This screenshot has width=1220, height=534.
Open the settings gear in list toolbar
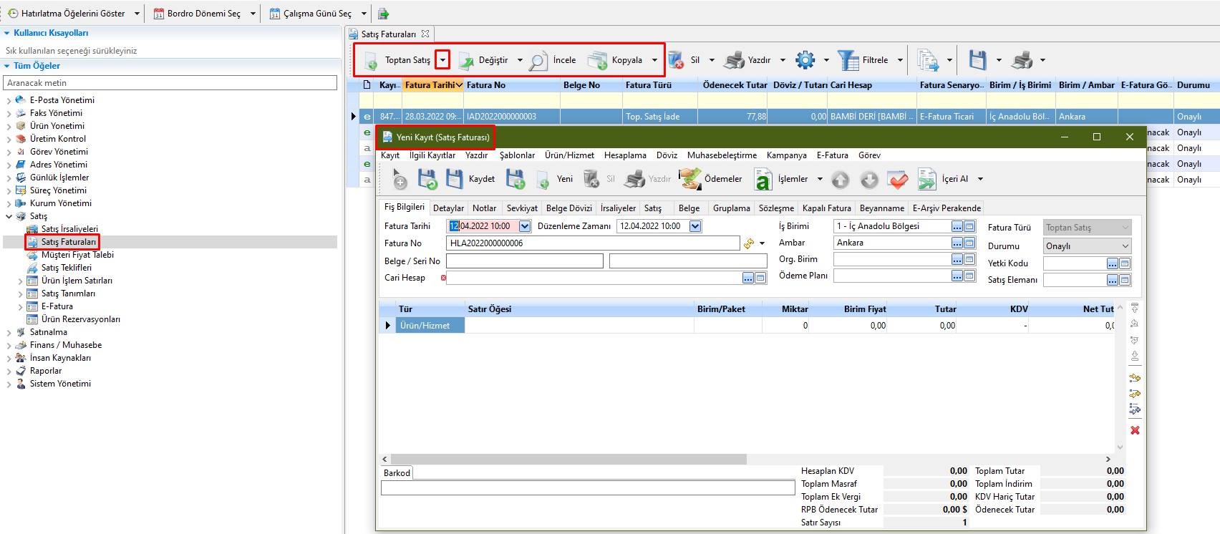click(805, 60)
